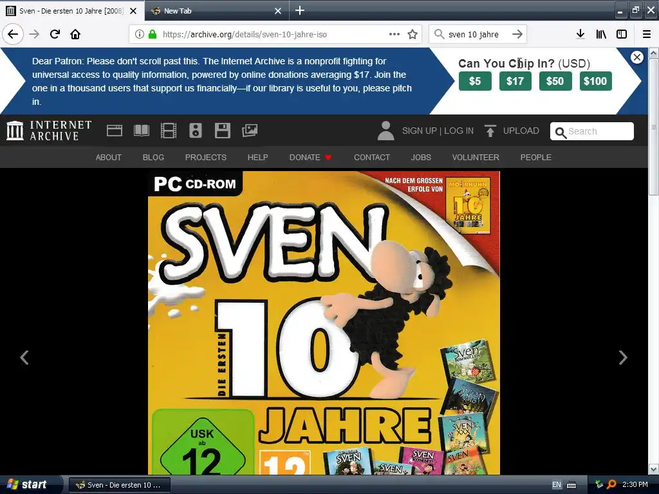Click the Sven 10 Jahre cover image
This screenshot has height=494, width=659.
tap(324, 323)
